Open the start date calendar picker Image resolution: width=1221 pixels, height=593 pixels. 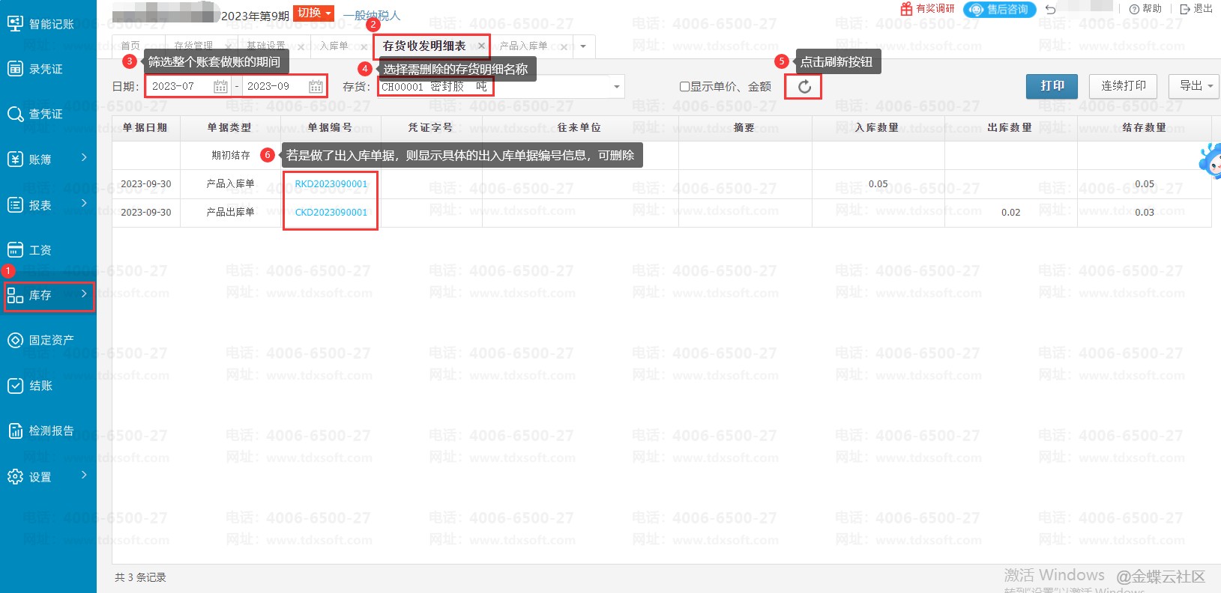220,87
